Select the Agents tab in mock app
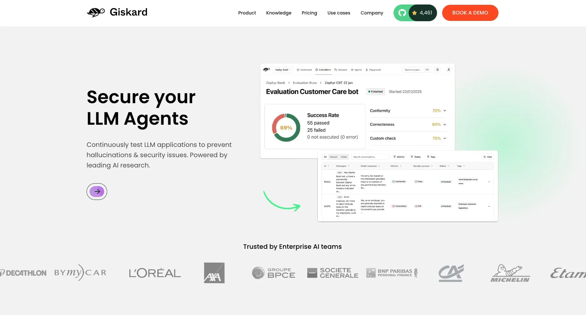The height and width of the screenshot is (315, 586). tap(356, 70)
